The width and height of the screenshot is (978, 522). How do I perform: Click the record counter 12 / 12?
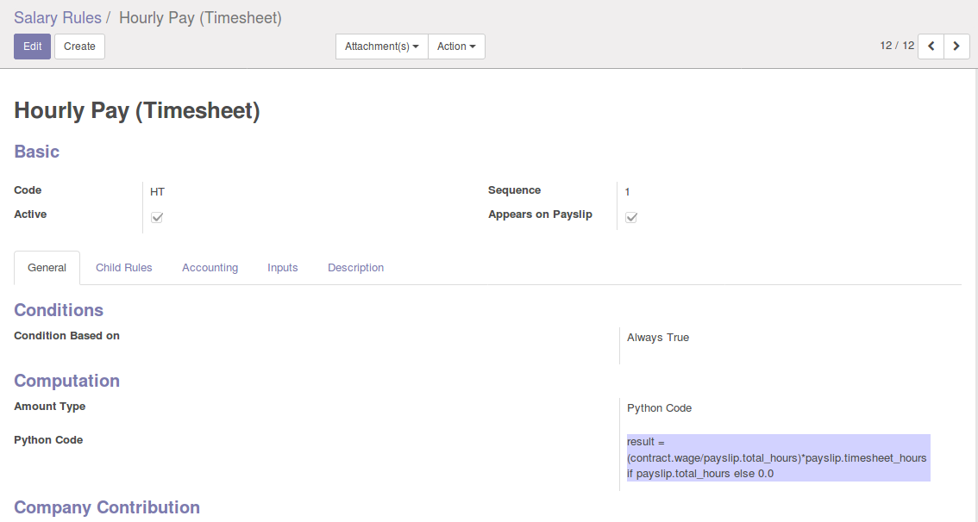897,46
